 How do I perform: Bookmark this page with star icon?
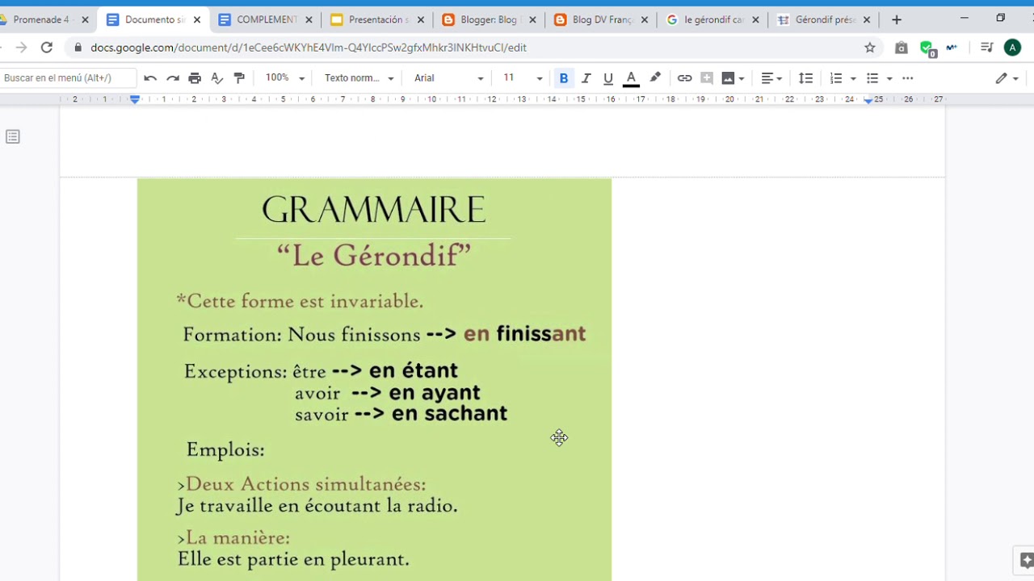tap(870, 48)
